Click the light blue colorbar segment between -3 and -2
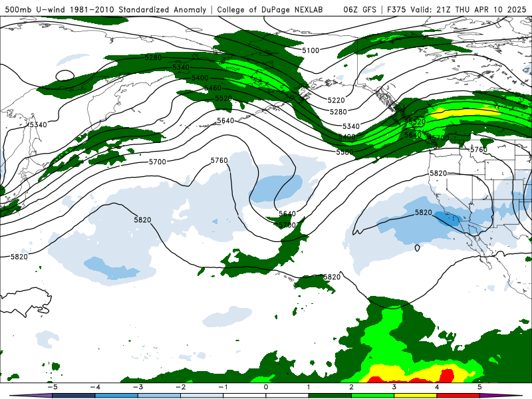 pos(159,396)
